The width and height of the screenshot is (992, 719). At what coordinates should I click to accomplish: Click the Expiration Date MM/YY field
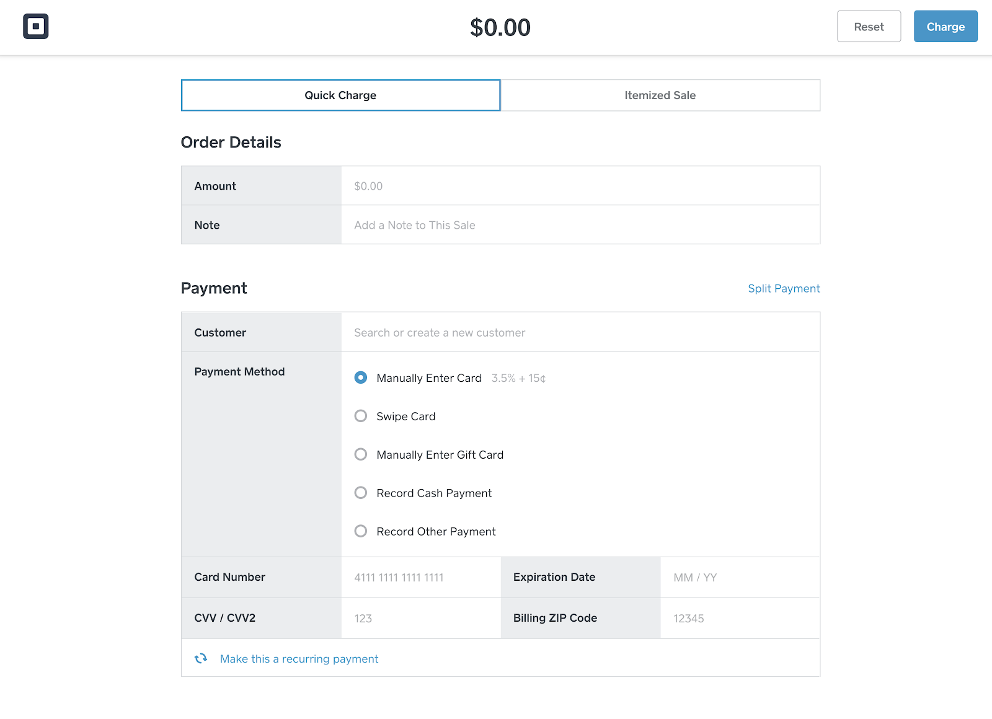point(740,577)
